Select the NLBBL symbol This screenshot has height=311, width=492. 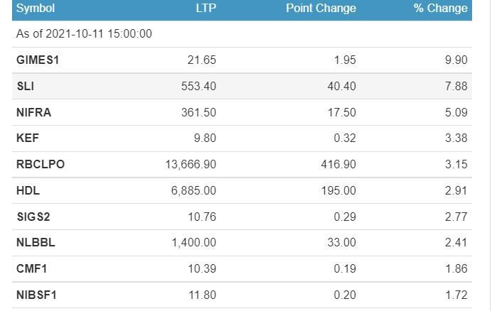click(36, 242)
